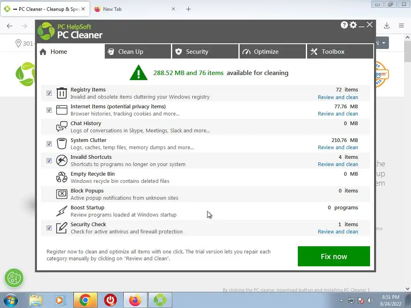The height and width of the screenshot is (308, 411).
Task: Click the Security Check pencil icon
Action: 61,228
